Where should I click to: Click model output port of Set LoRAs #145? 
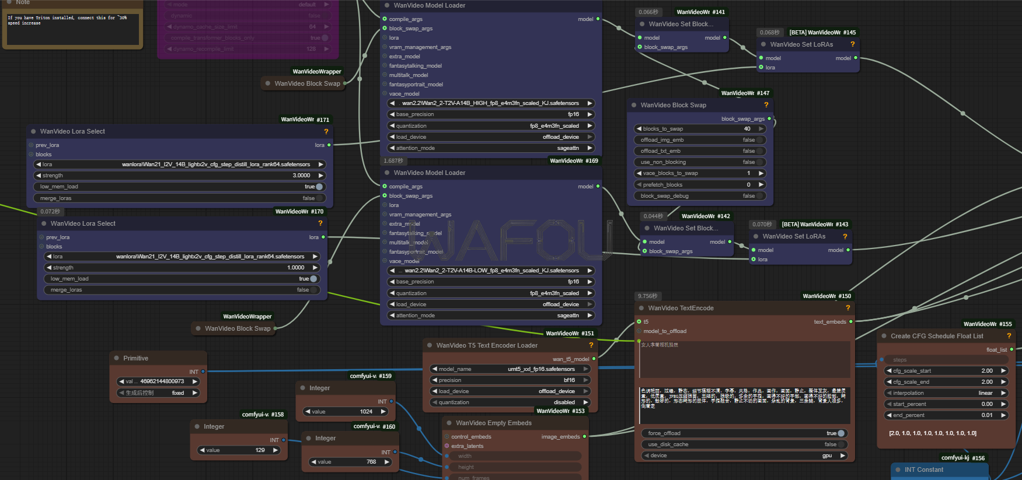coord(856,58)
